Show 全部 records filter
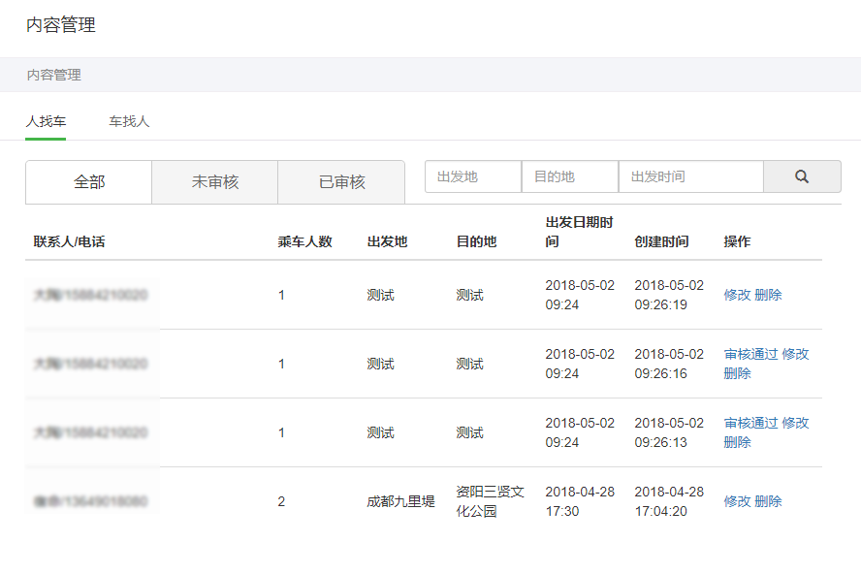This screenshot has height=574, width=861. (x=89, y=182)
